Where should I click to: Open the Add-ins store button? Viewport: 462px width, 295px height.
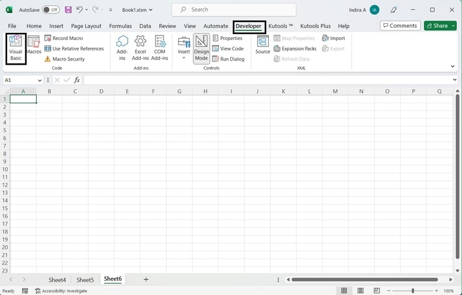122,48
